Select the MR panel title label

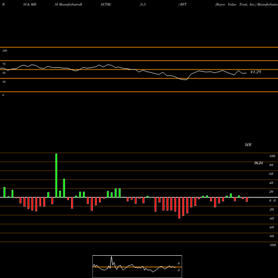pos(248,145)
